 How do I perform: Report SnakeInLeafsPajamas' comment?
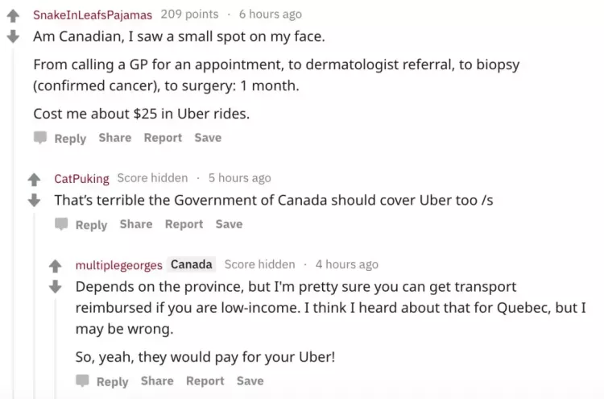163,138
